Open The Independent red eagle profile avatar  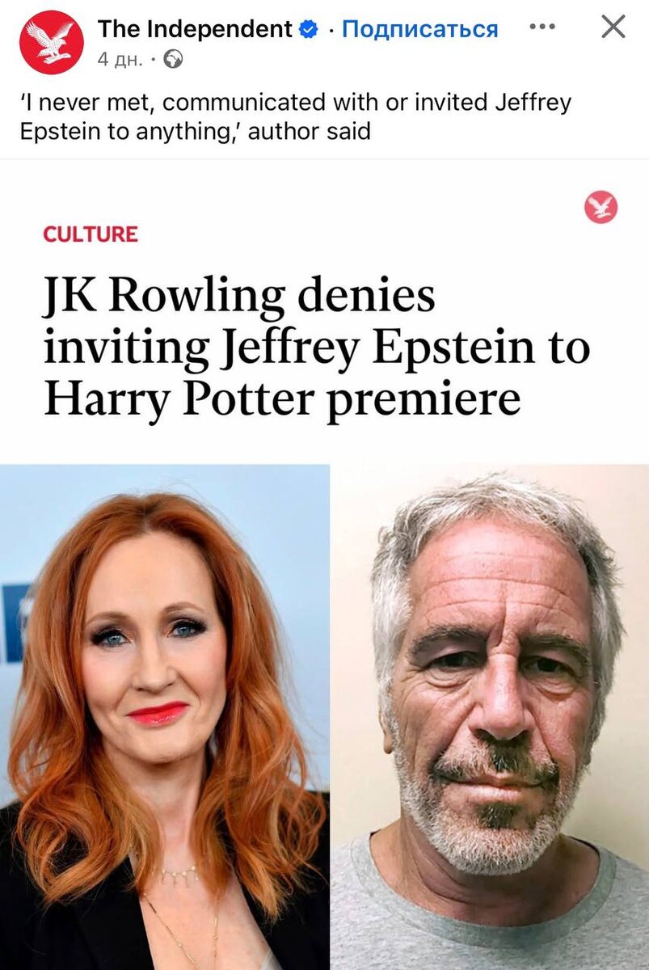pos(52,42)
